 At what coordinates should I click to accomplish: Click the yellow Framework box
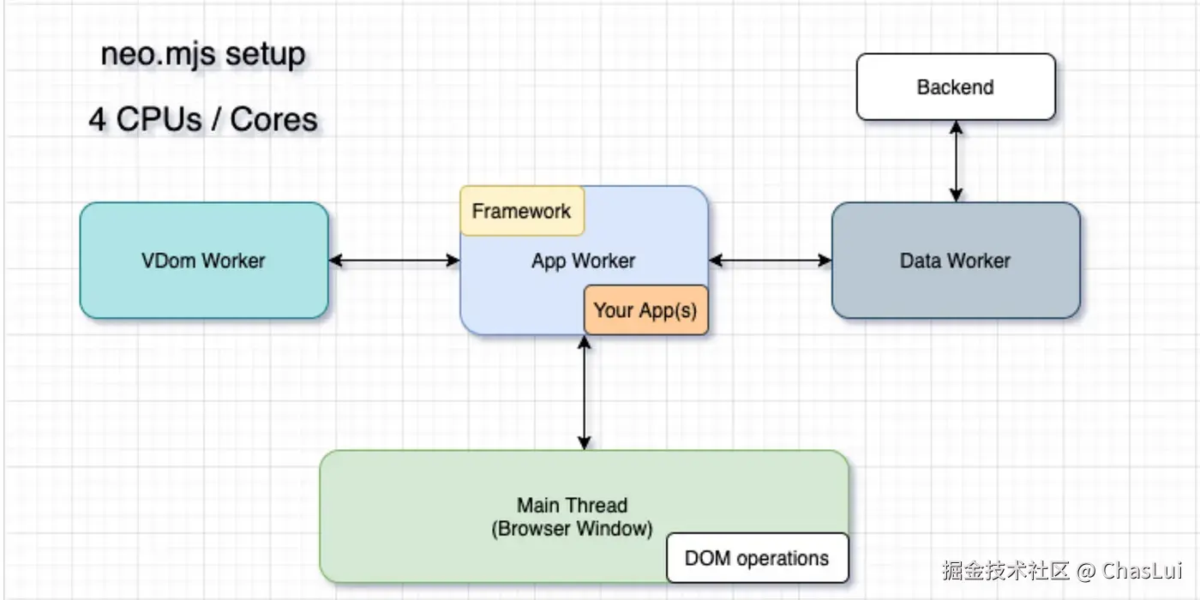coord(522,211)
